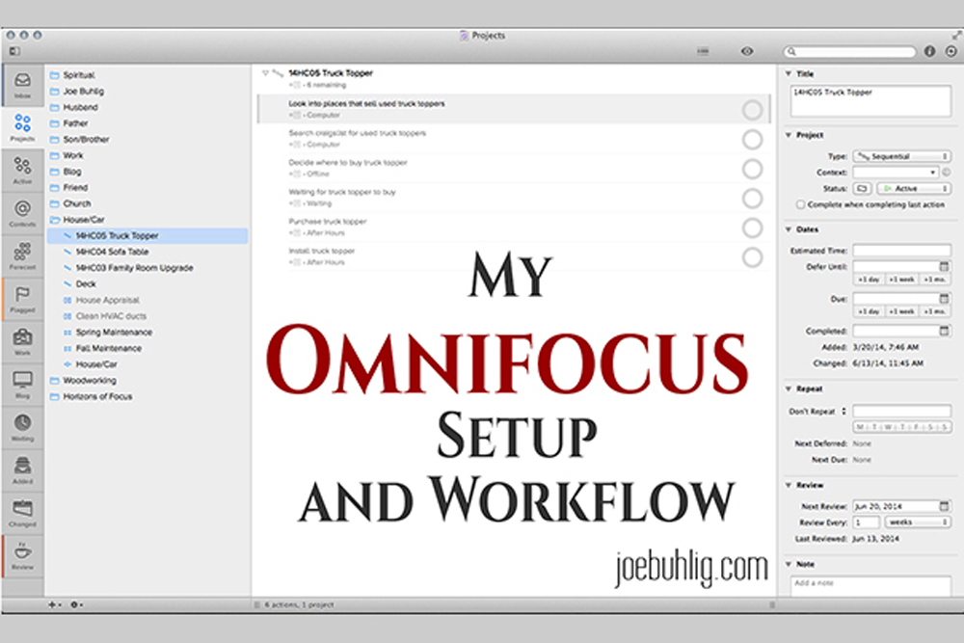Add +1 week to Due date
Viewport: 964px width, 643px height.
tap(901, 311)
